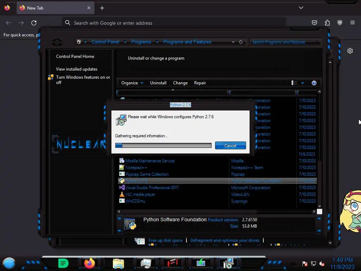
Task: Open File Explorer from taskbar
Action: coord(118,263)
